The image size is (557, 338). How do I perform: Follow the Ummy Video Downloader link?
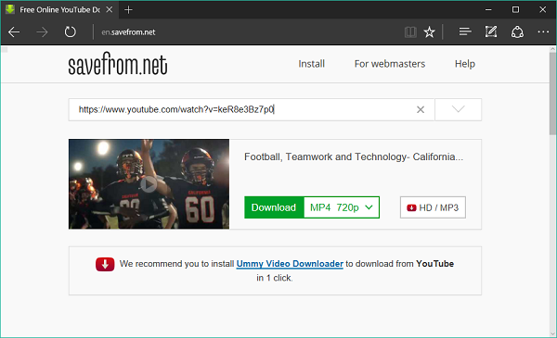(290, 264)
